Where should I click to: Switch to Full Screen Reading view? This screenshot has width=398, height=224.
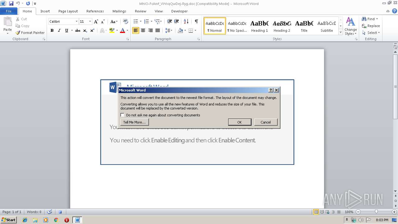[322, 212]
